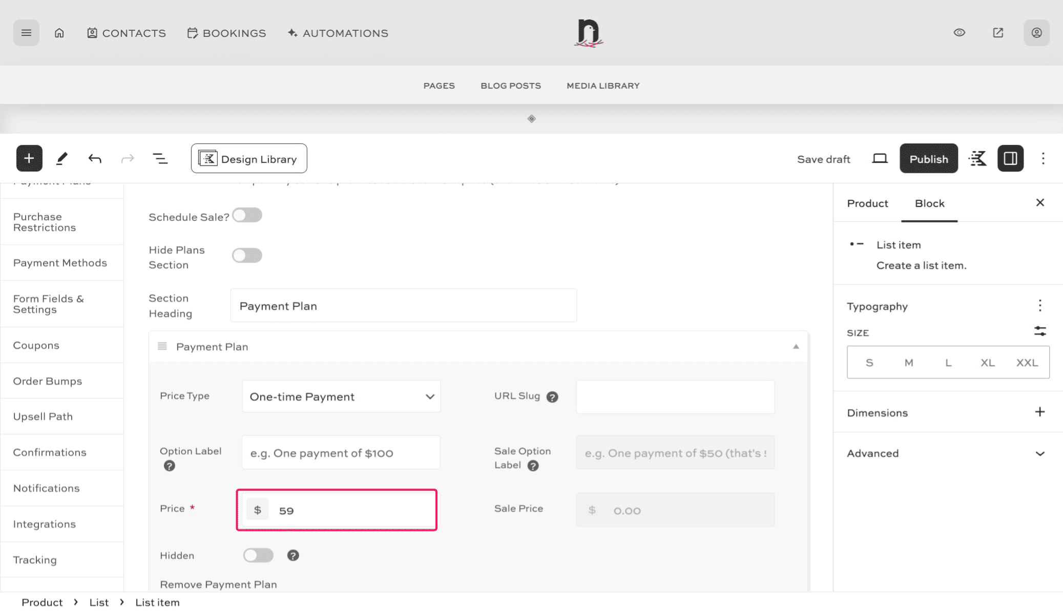Switch to the Block tab in the sidebar

pos(929,203)
